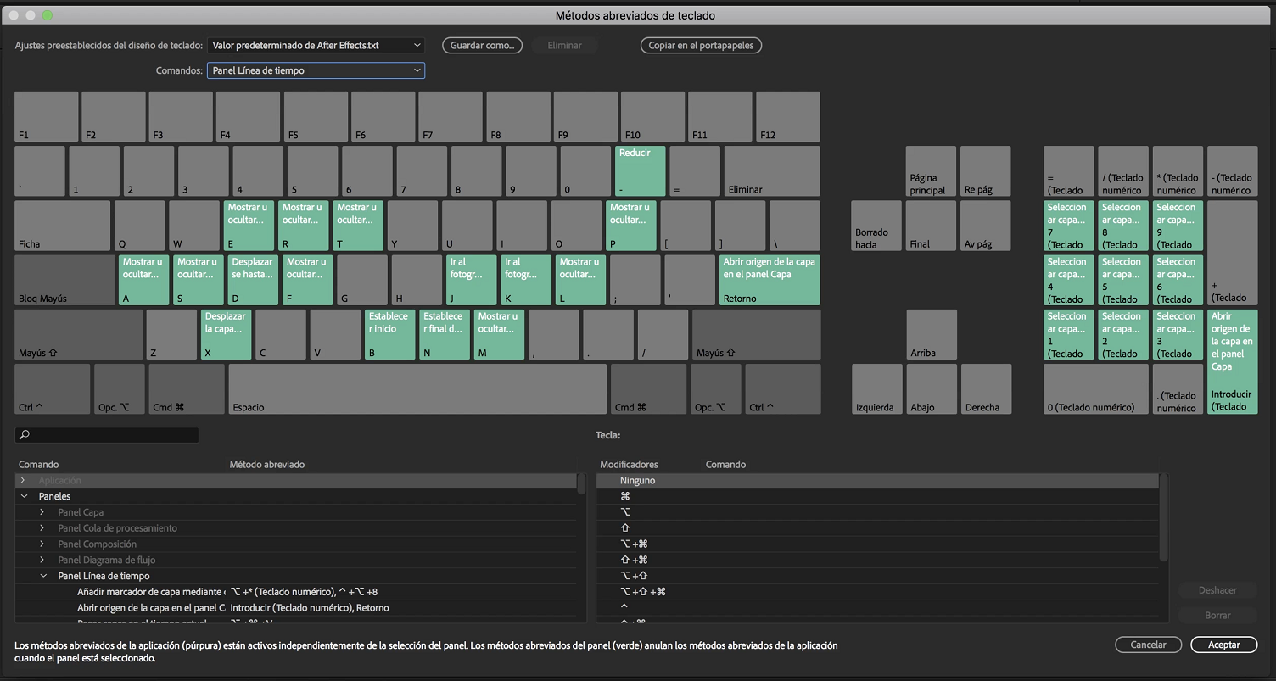This screenshot has height=681, width=1276.
Task: Expand the Panel Capa node
Action: (42, 512)
